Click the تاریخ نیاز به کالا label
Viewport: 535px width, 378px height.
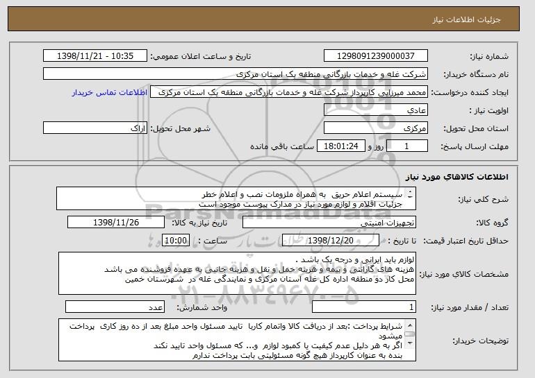(199, 223)
